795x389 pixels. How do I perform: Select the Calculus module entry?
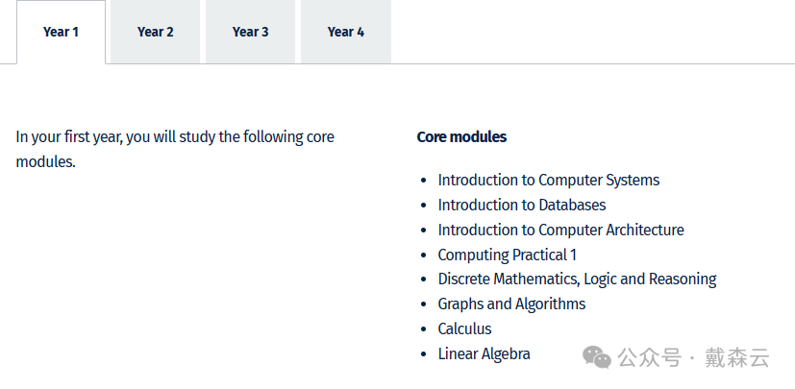click(464, 328)
